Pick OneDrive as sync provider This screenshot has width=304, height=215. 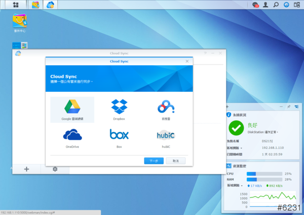coord(72,137)
